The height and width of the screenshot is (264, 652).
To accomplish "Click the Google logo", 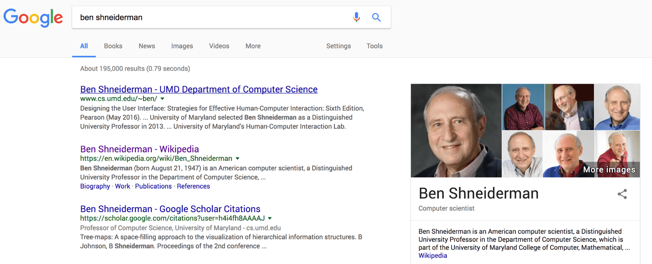I will point(33,18).
